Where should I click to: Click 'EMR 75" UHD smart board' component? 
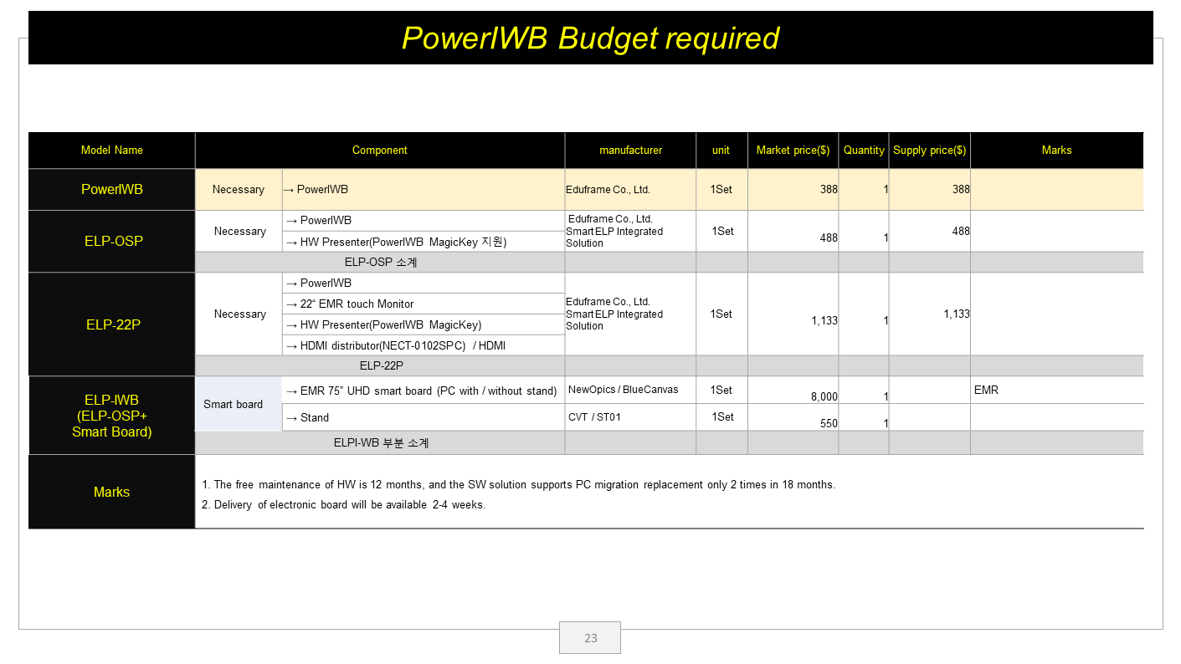pos(424,391)
